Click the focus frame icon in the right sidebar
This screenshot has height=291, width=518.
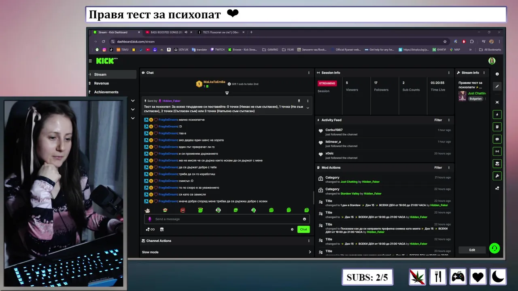(x=497, y=102)
